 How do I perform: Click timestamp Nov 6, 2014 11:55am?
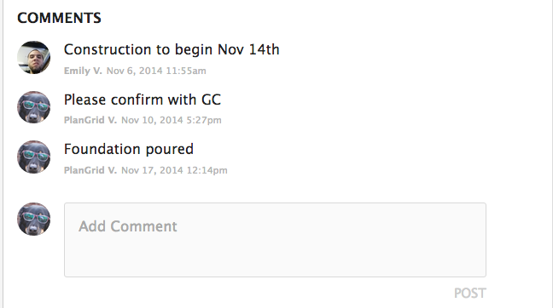156,71
